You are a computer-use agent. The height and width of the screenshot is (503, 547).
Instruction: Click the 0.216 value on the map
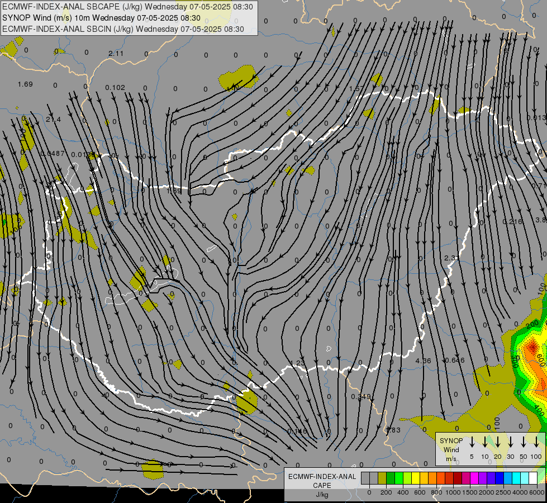(512, 222)
